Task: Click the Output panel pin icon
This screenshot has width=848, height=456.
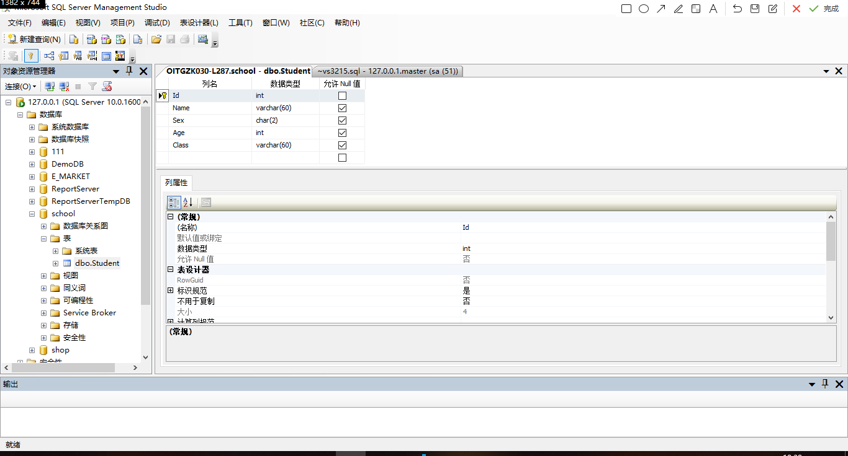Action: point(825,384)
